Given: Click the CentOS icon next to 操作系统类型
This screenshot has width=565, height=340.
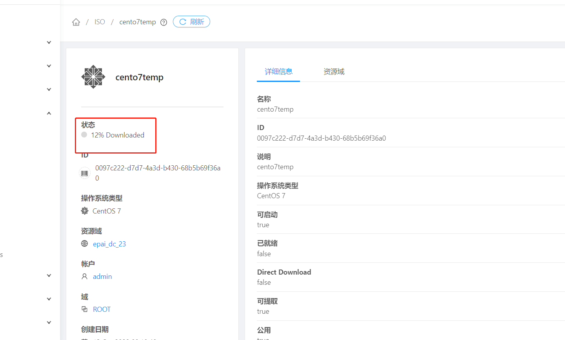Looking at the screenshot, I should [x=84, y=211].
